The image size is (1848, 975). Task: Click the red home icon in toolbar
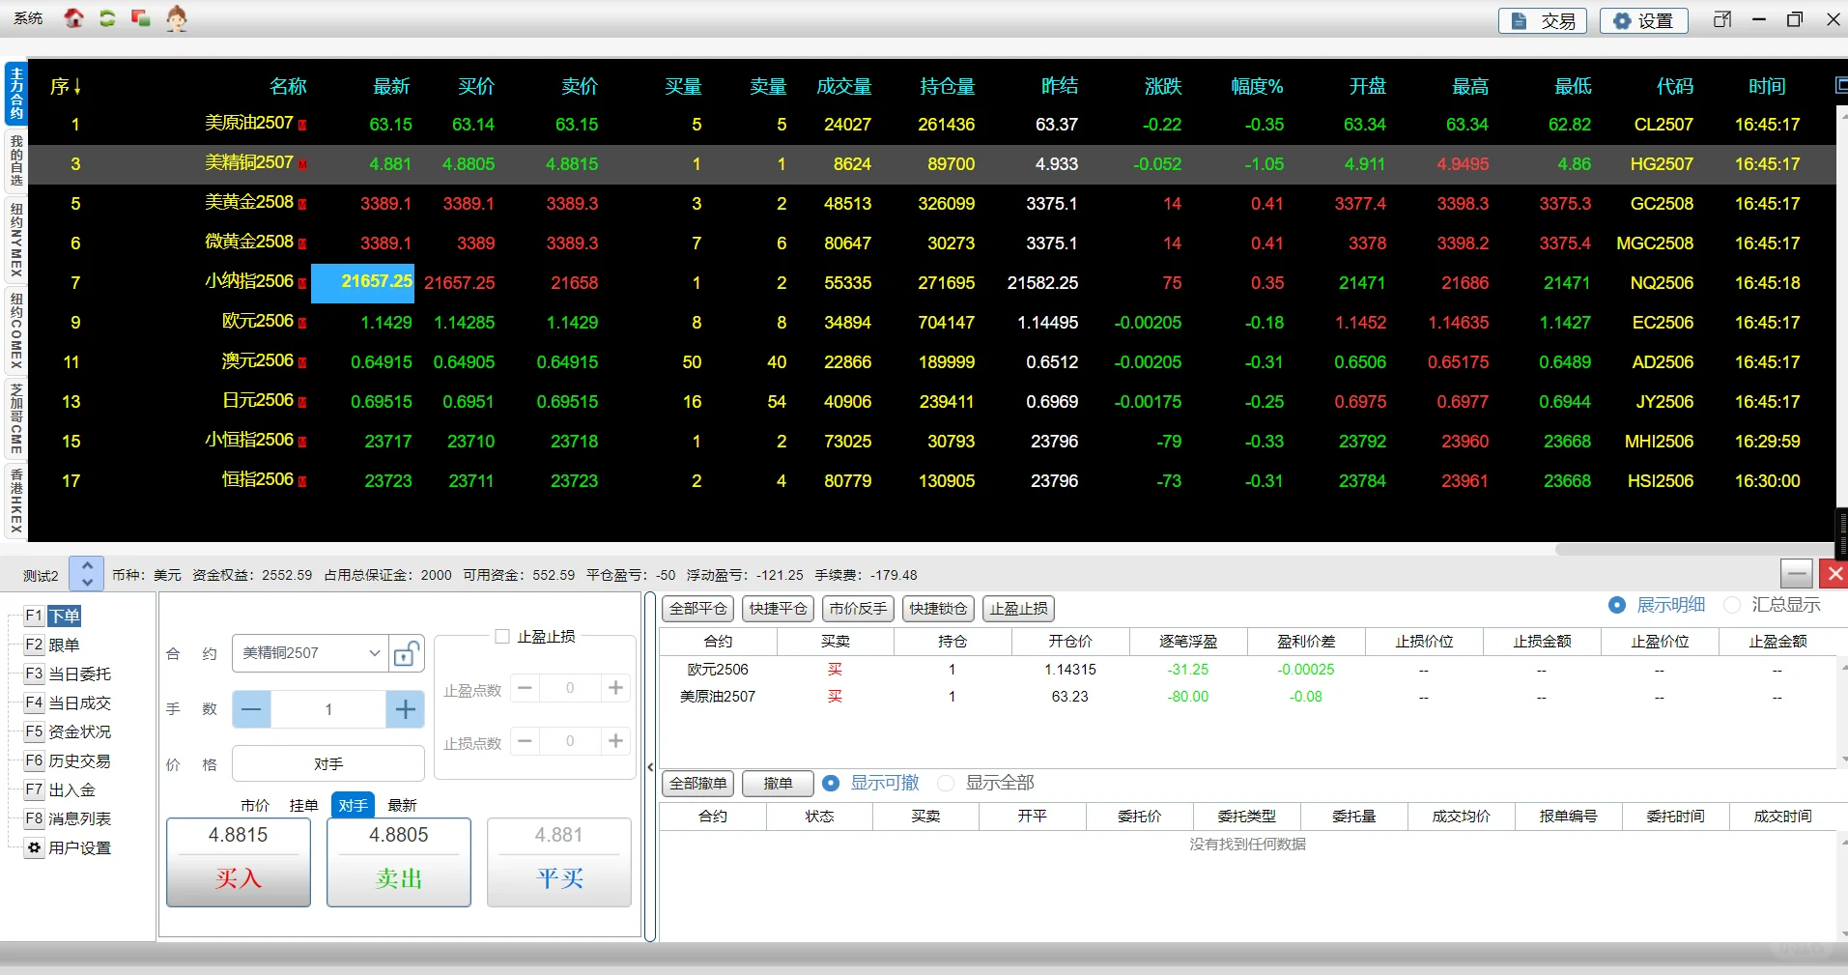tap(73, 18)
